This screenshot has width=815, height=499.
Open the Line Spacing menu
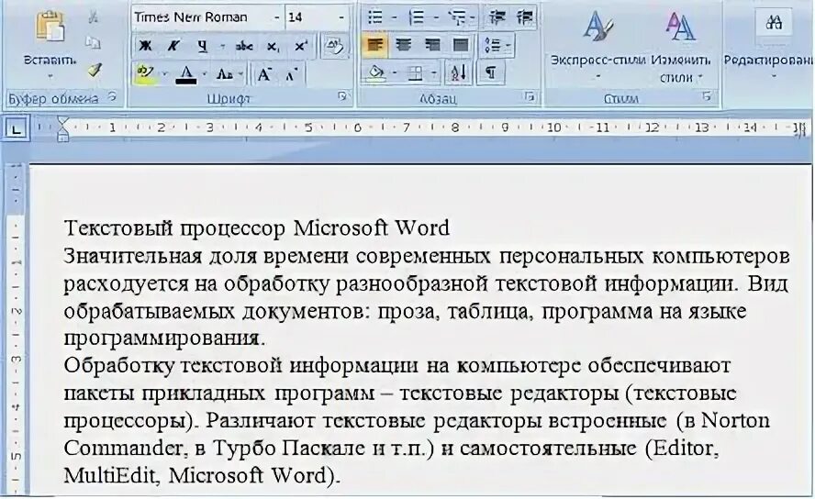497,46
